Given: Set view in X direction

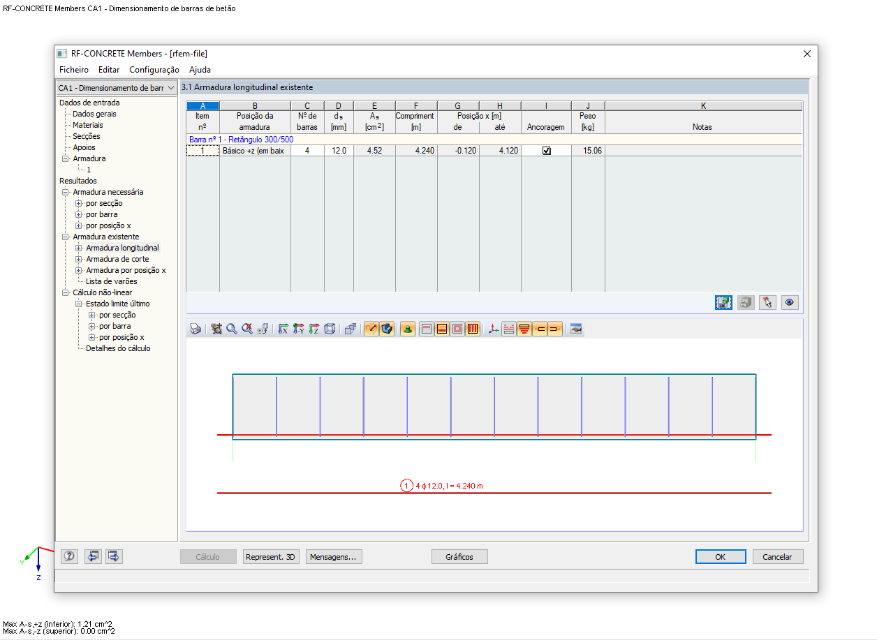Looking at the screenshot, I should [283, 329].
